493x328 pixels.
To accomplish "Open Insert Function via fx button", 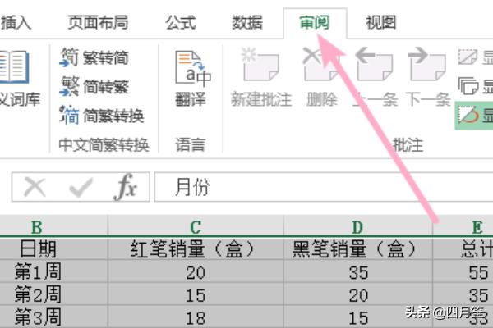I will point(126,187).
